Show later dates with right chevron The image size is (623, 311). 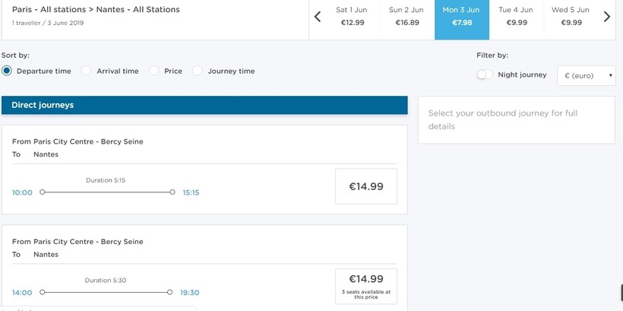point(606,17)
